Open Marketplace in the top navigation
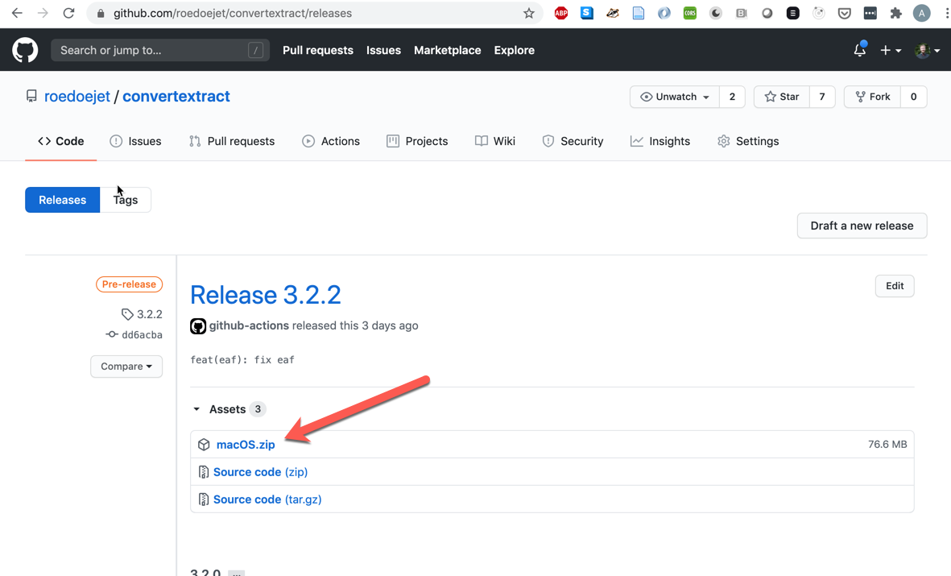951x576 pixels. click(x=448, y=51)
